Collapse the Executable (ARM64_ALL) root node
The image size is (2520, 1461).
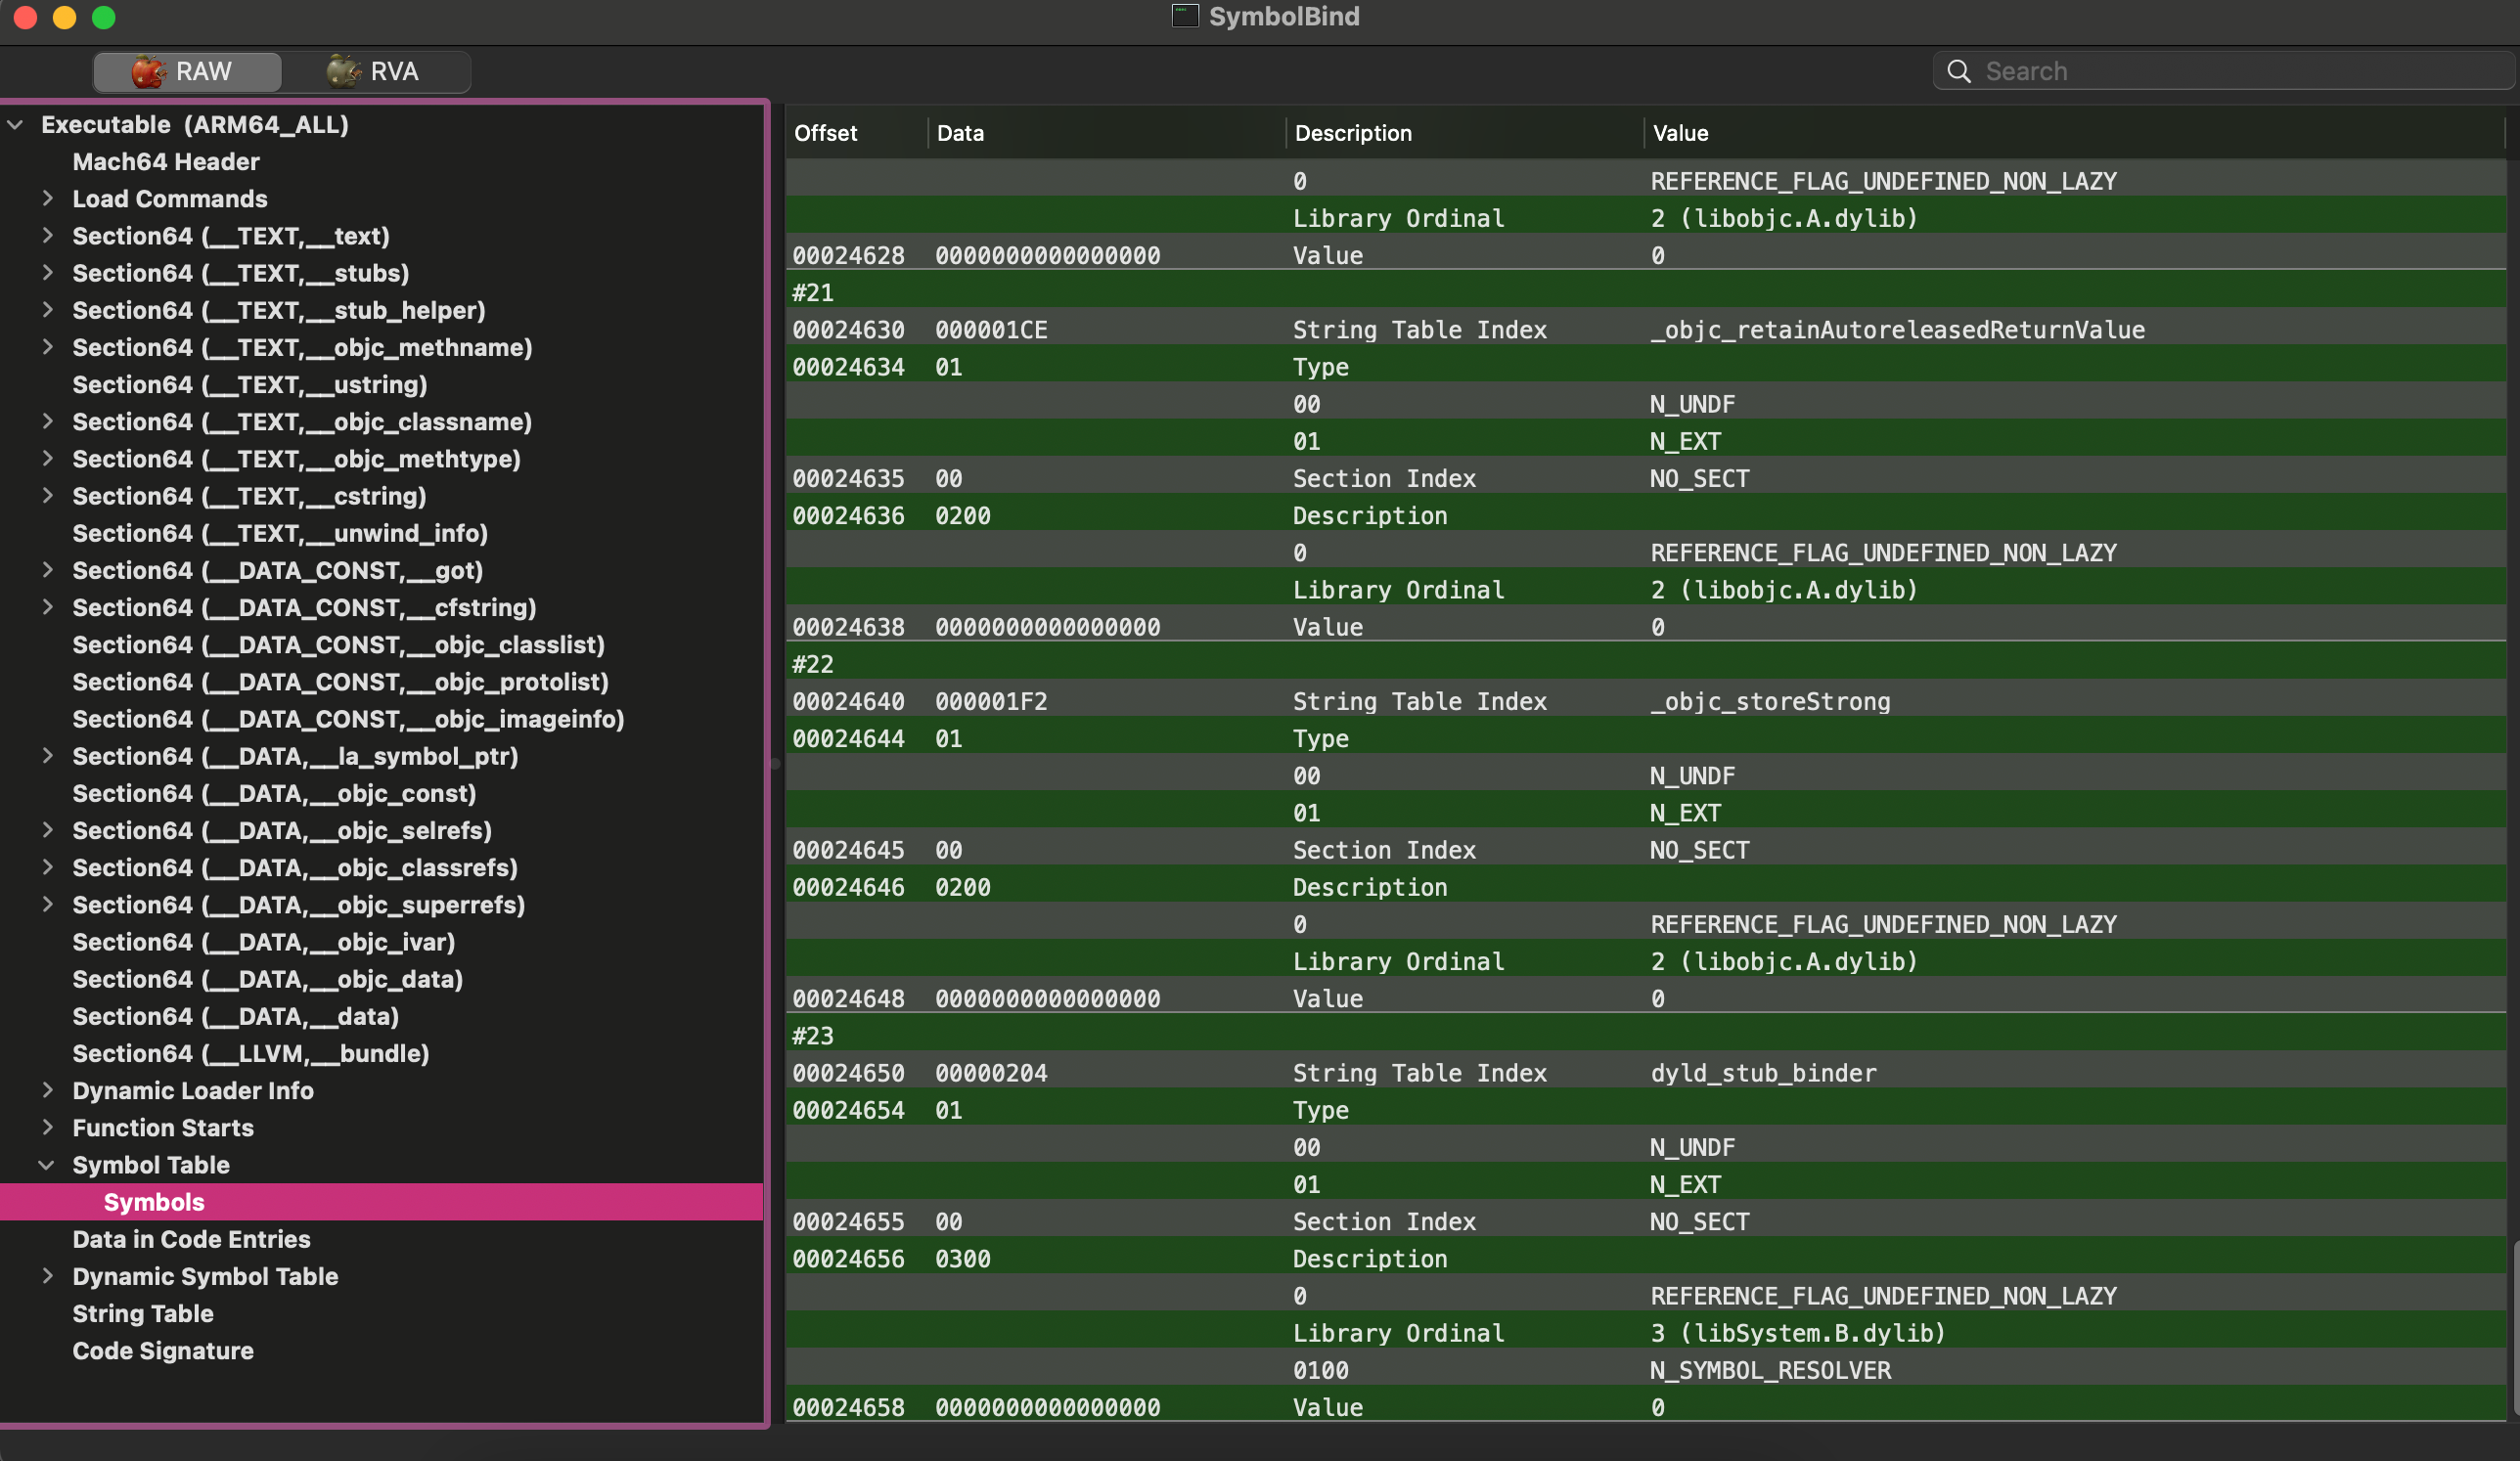pos(15,124)
